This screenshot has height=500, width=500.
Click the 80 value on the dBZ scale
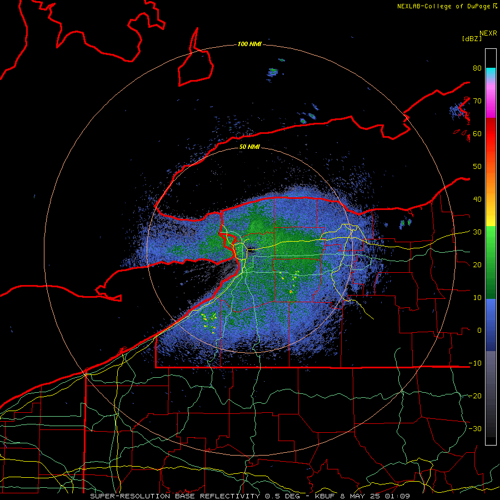[x=477, y=68]
